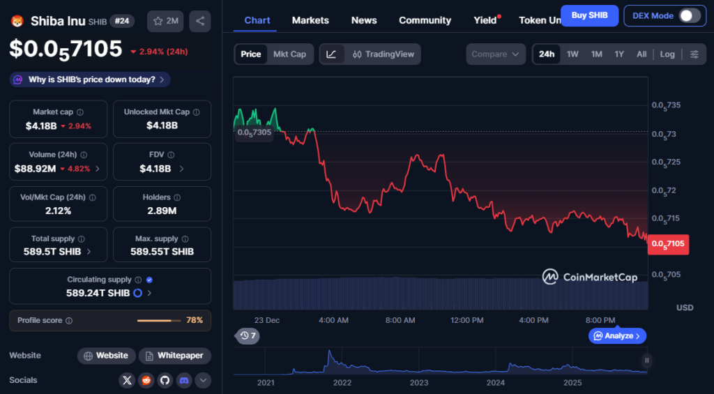The width and height of the screenshot is (714, 394).
Task: Click the share icon next to watchlist
Action: [x=200, y=21]
